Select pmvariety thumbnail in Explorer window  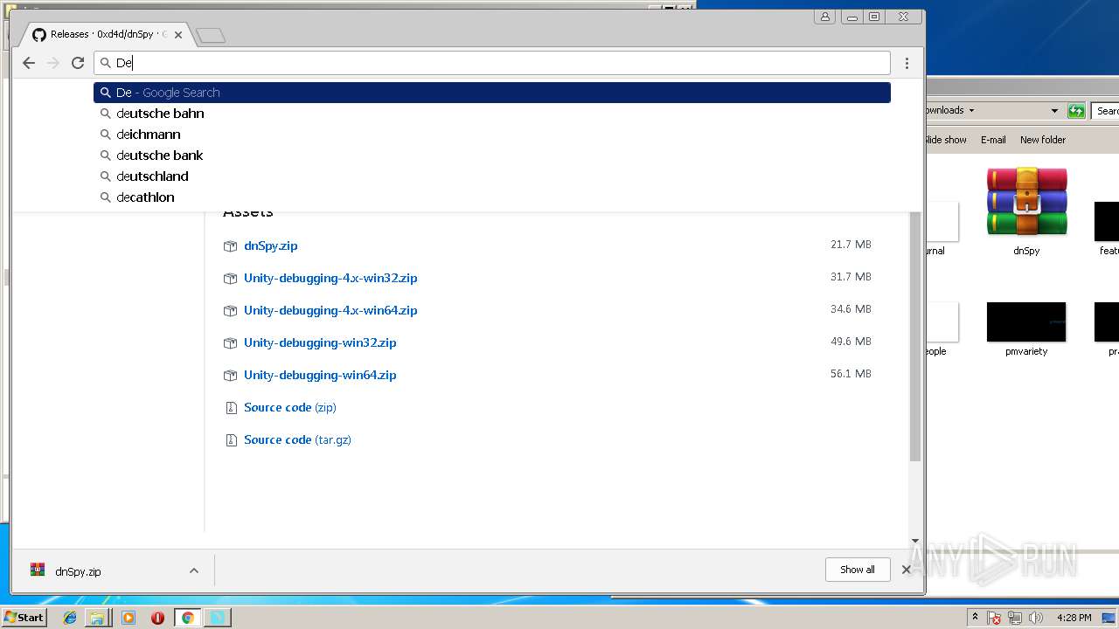(x=1026, y=329)
